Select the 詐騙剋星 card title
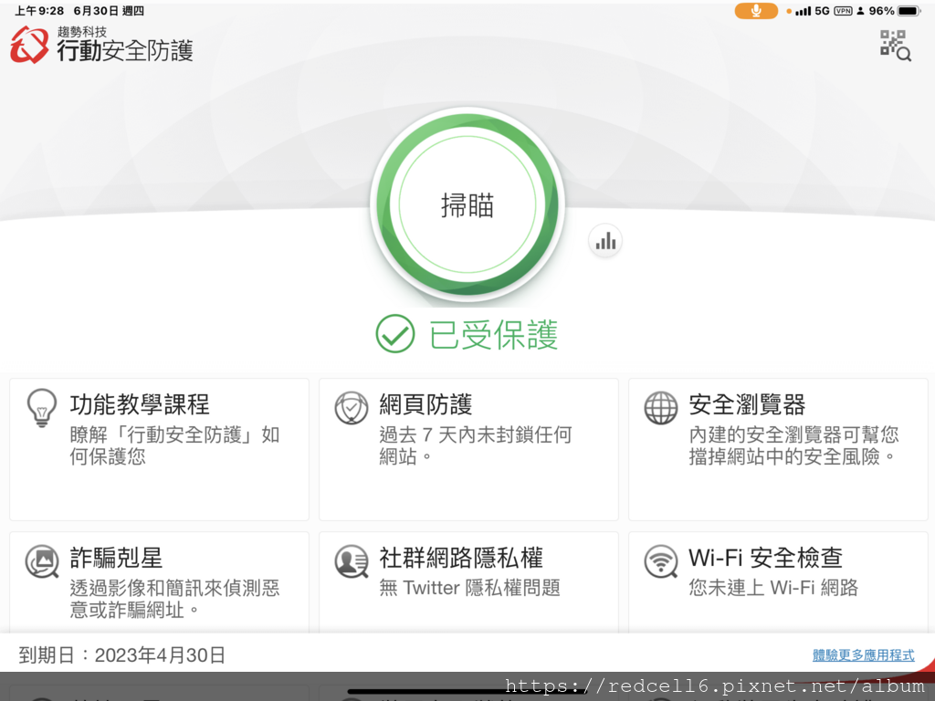Viewport: 935px width, 701px height. 116,558
